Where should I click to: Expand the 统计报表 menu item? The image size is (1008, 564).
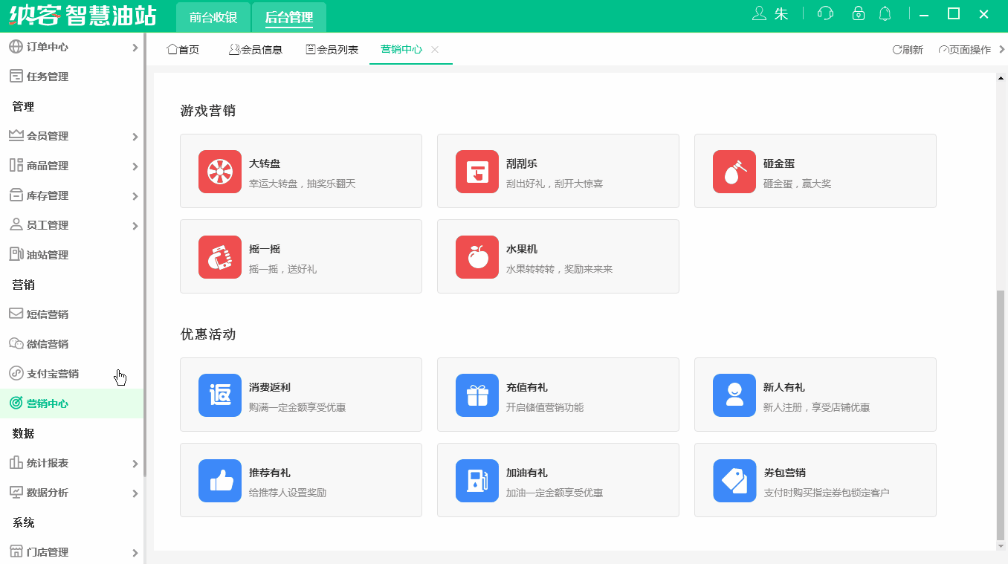point(72,463)
